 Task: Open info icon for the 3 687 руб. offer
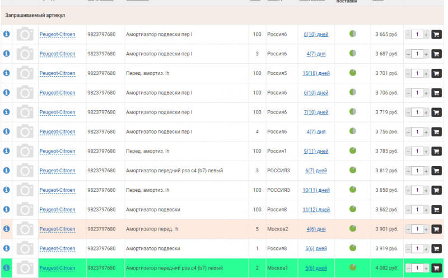pyautogui.click(x=7, y=54)
